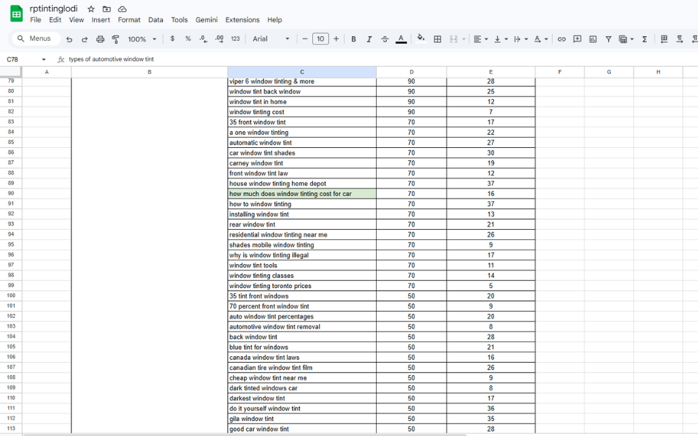
Task: Toggle italic formatting
Action: pyautogui.click(x=369, y=39)
